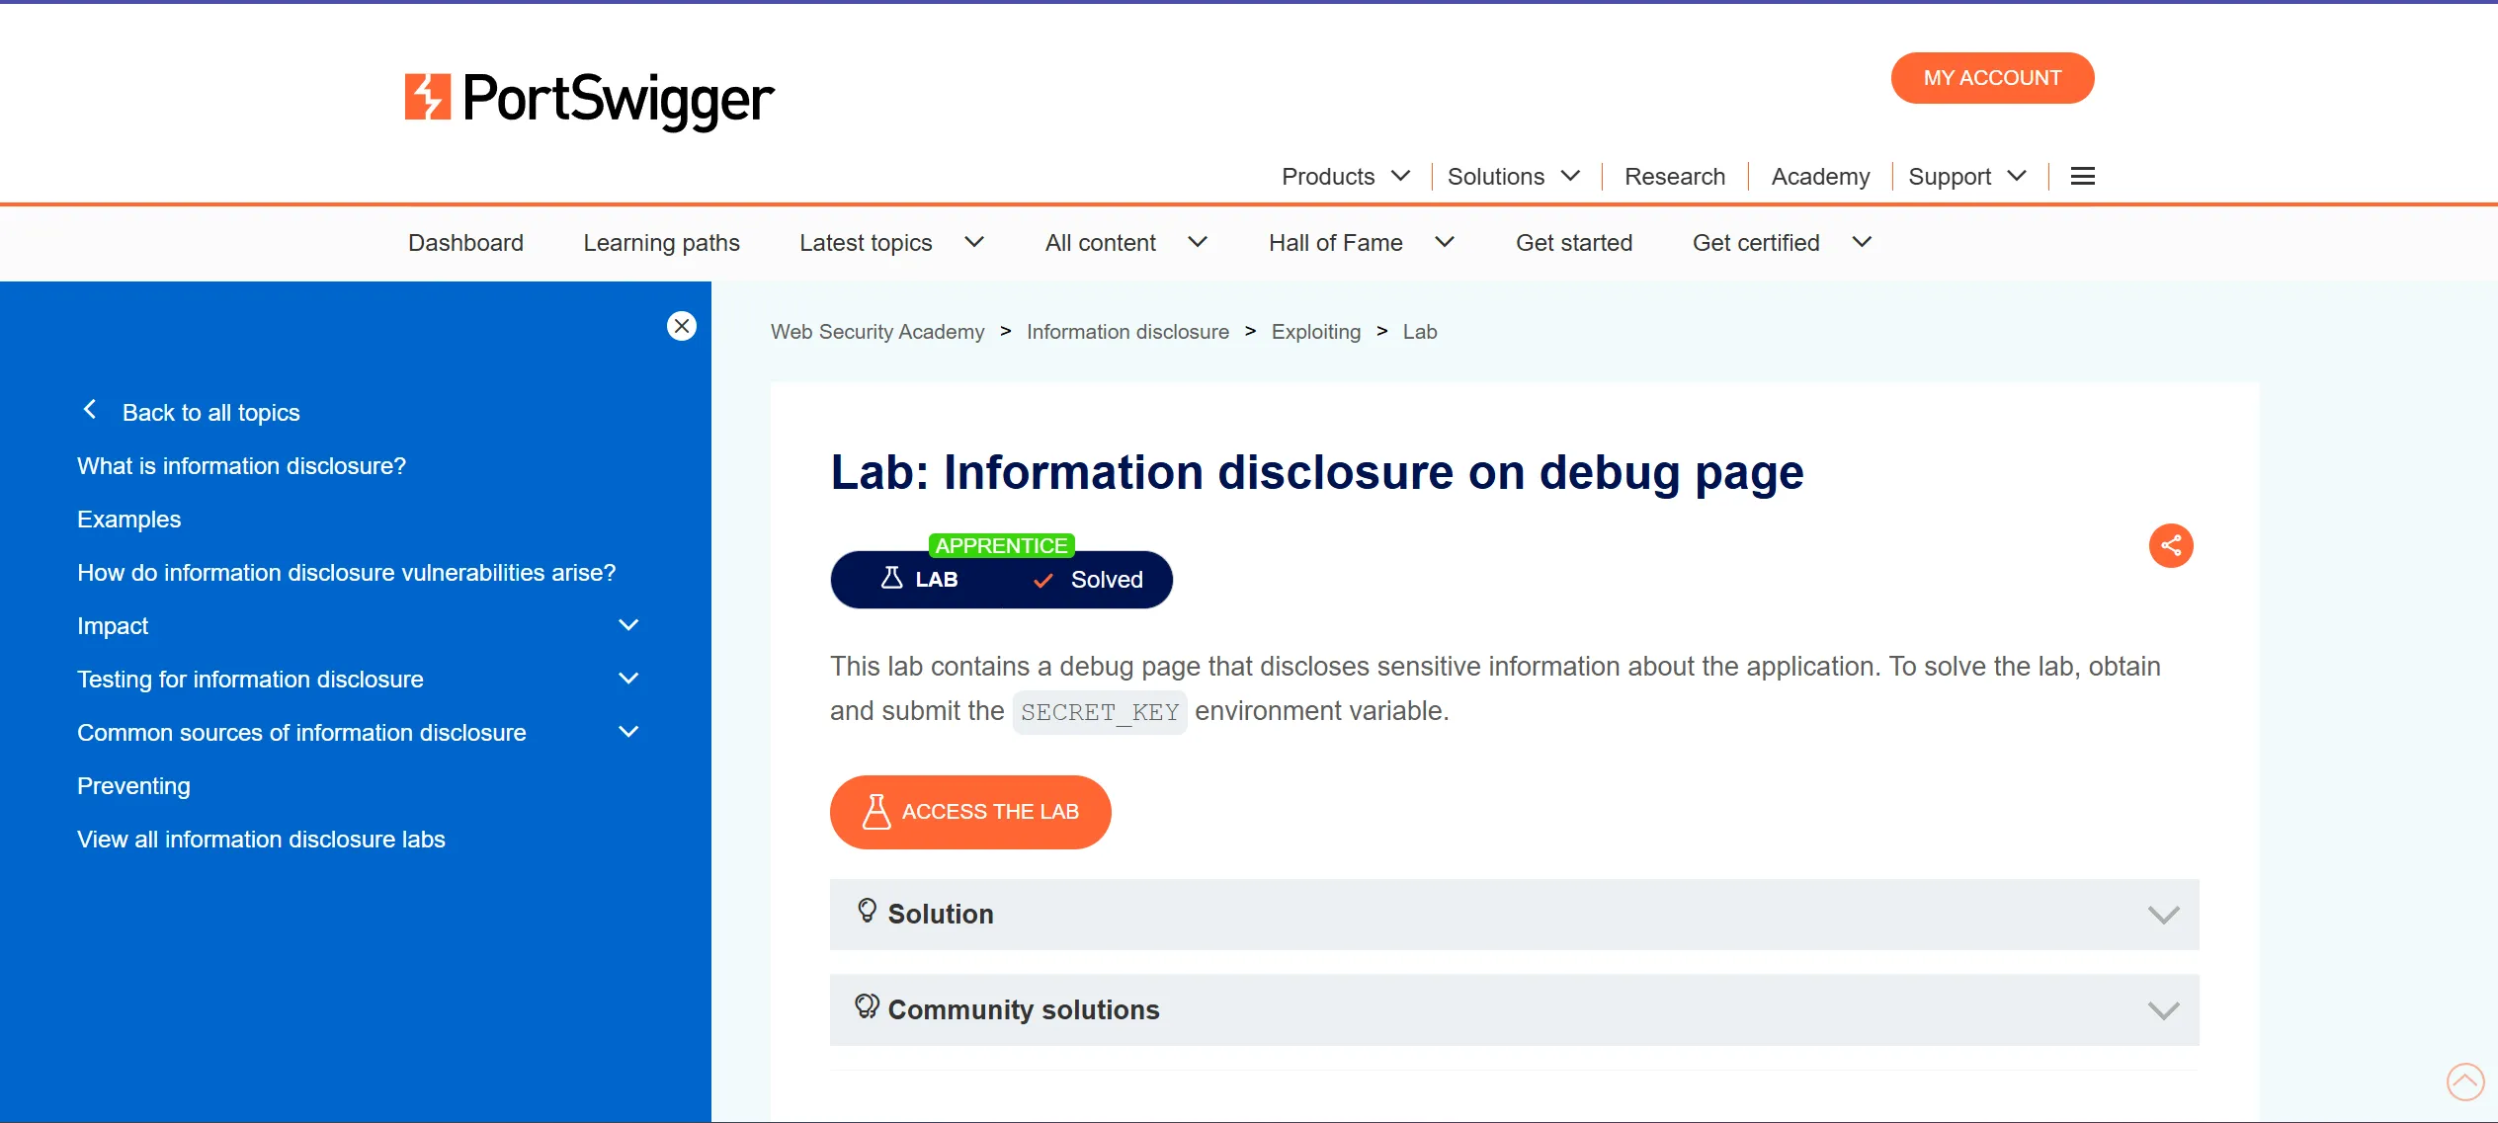
Task: Click the PortSwigger logo
Action: [x=589, y=99]
